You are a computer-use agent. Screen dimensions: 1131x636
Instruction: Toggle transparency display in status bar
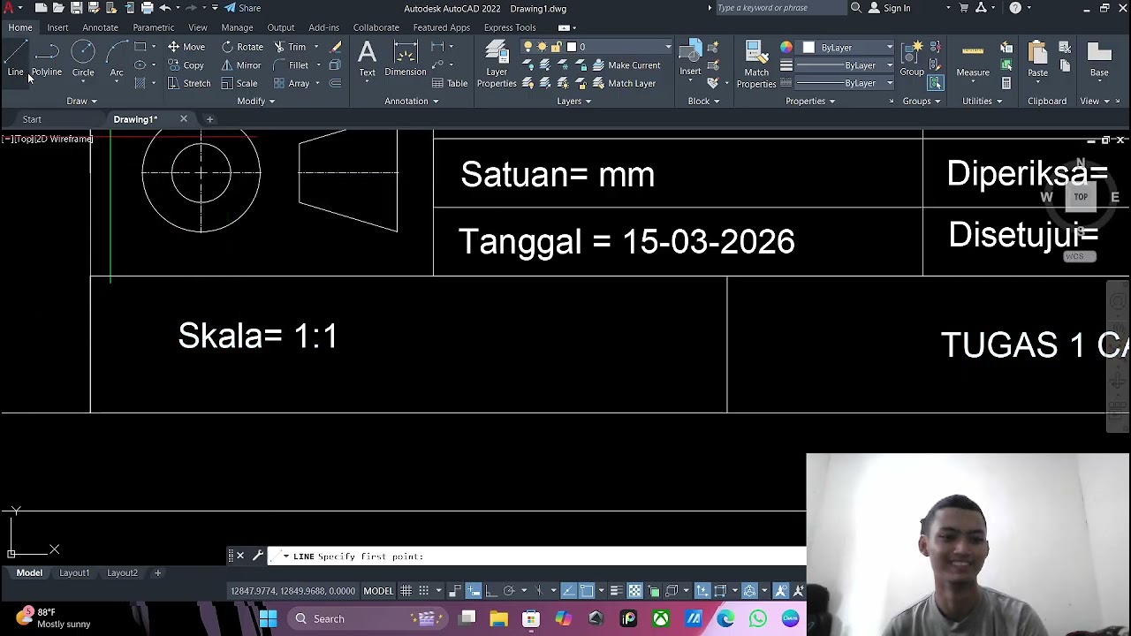tap(635, 591)
